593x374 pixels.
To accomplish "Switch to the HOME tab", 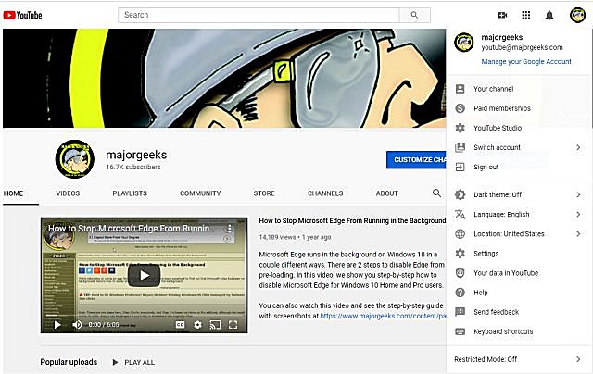I will 13,193.
